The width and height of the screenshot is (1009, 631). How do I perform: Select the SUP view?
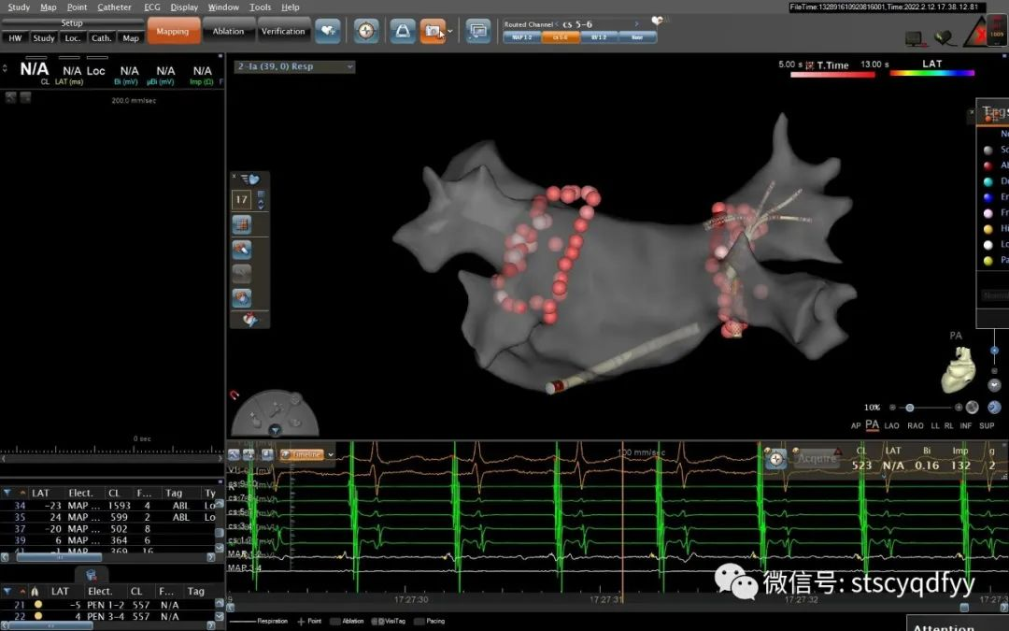tap(987, 425)
